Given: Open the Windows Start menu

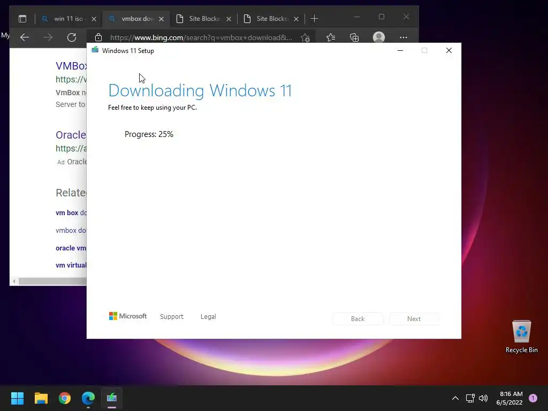Looking at the screenshot, I should [17, 398].
